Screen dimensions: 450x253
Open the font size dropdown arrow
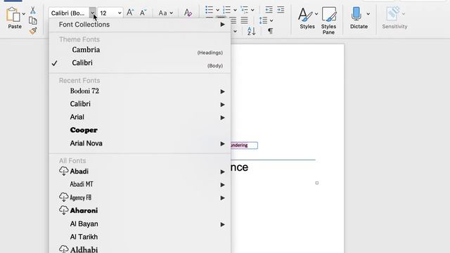click(x=120, y=13)
